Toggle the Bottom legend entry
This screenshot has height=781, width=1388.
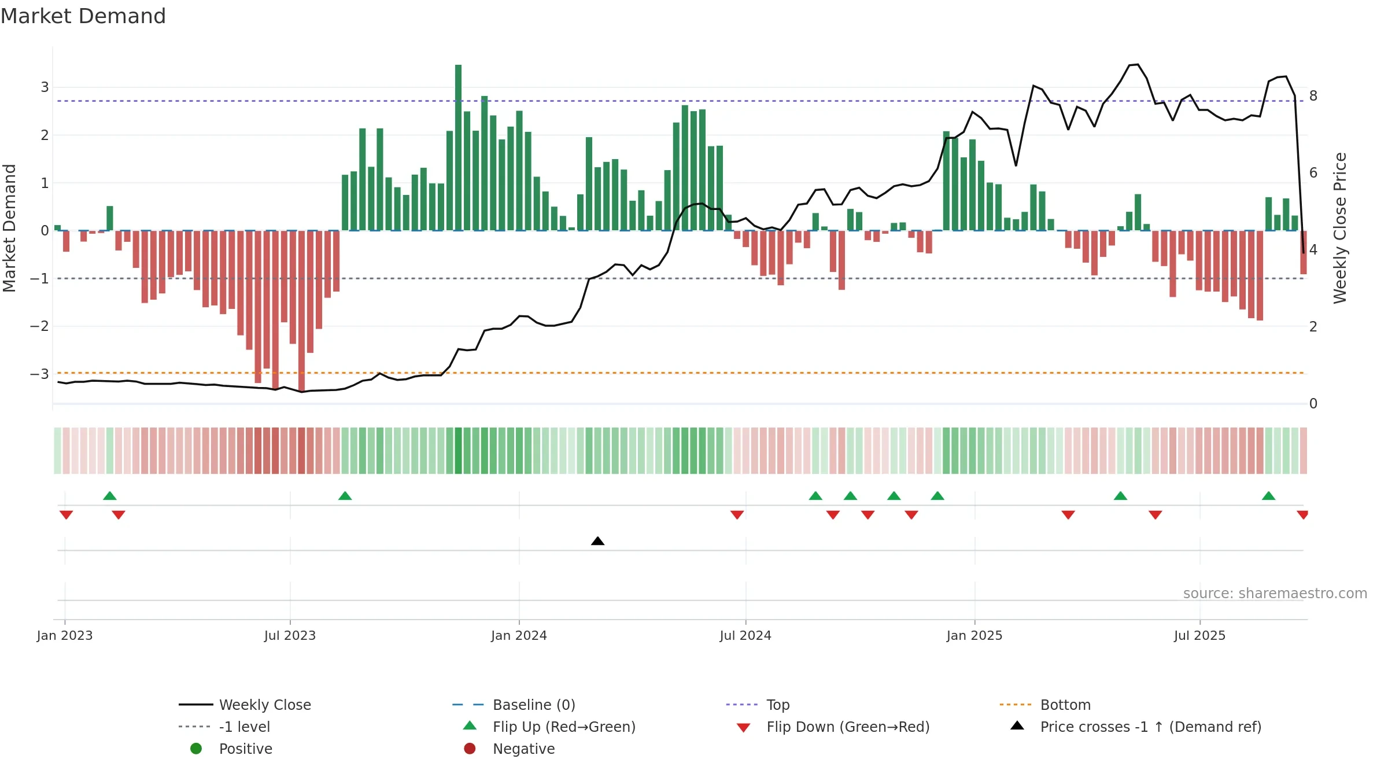(1065, 705)
